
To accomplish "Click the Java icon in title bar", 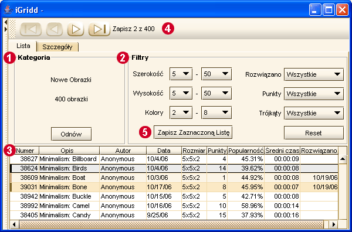I will pos(8,10).
